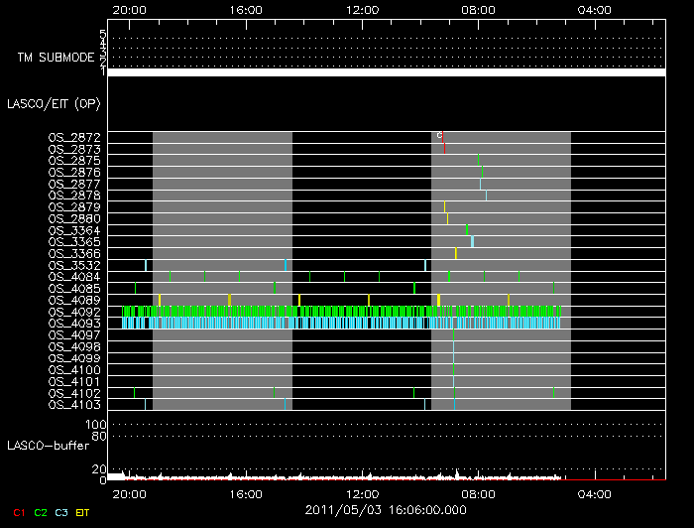Select the OS_3532 row label
694x528 pixels.
(74, 265)
